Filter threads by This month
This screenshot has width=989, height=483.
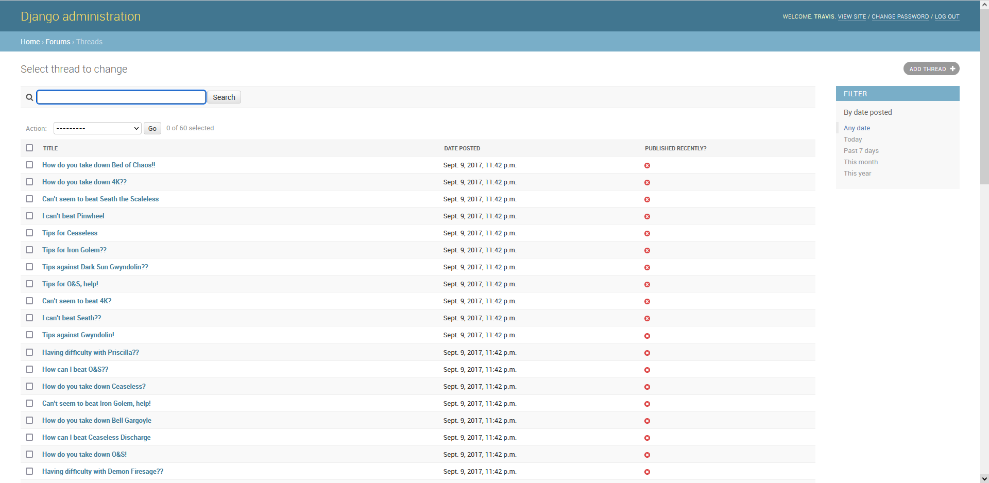tap(860, 162)
